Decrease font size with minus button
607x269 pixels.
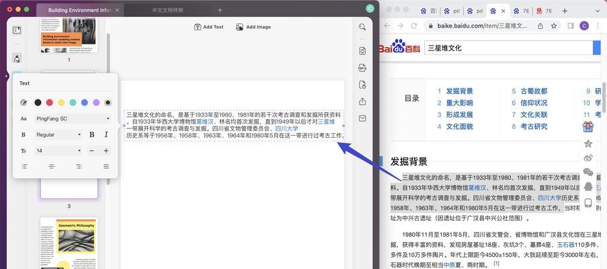[91, 151]
